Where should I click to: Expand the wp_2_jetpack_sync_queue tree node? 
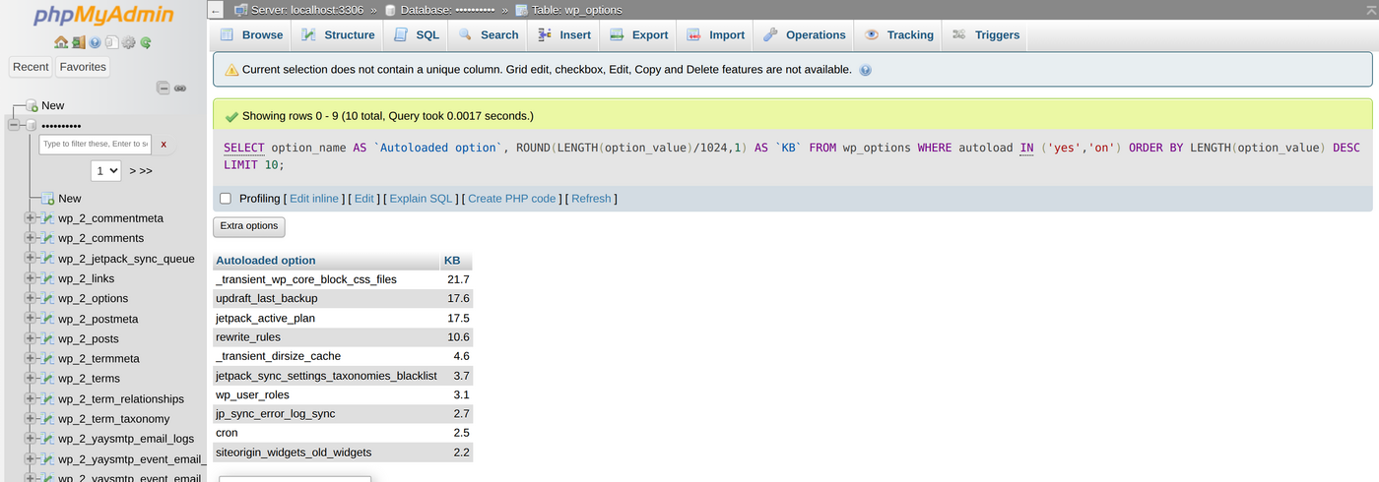30,259
